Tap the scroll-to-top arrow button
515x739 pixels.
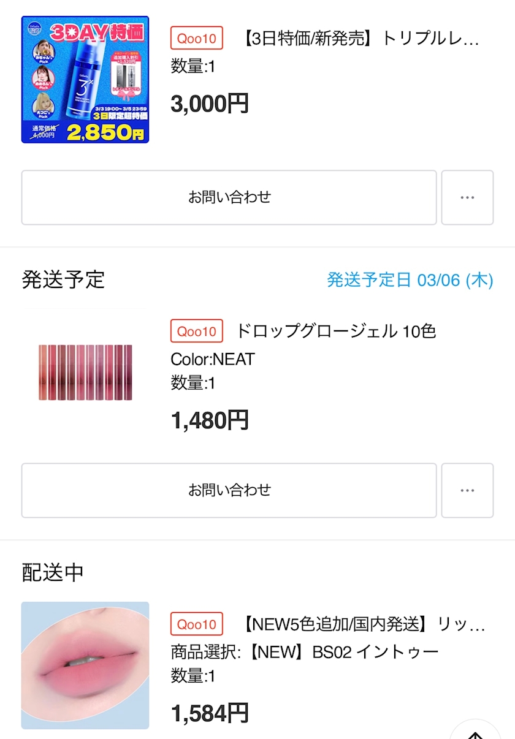point(476,733)
